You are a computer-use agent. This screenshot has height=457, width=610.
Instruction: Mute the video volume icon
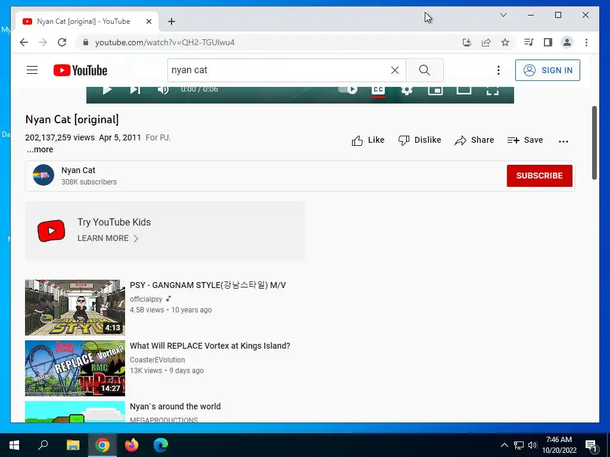click(163, 90)
